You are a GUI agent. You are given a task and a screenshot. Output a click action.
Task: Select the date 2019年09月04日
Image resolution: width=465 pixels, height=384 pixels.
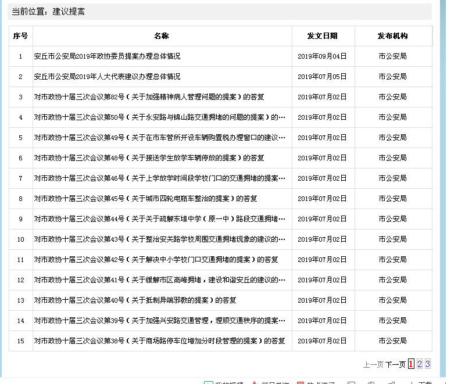(322, 56)
